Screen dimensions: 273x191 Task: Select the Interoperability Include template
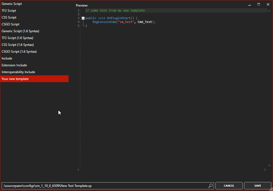pyautogui.click(x=34, y=72)
